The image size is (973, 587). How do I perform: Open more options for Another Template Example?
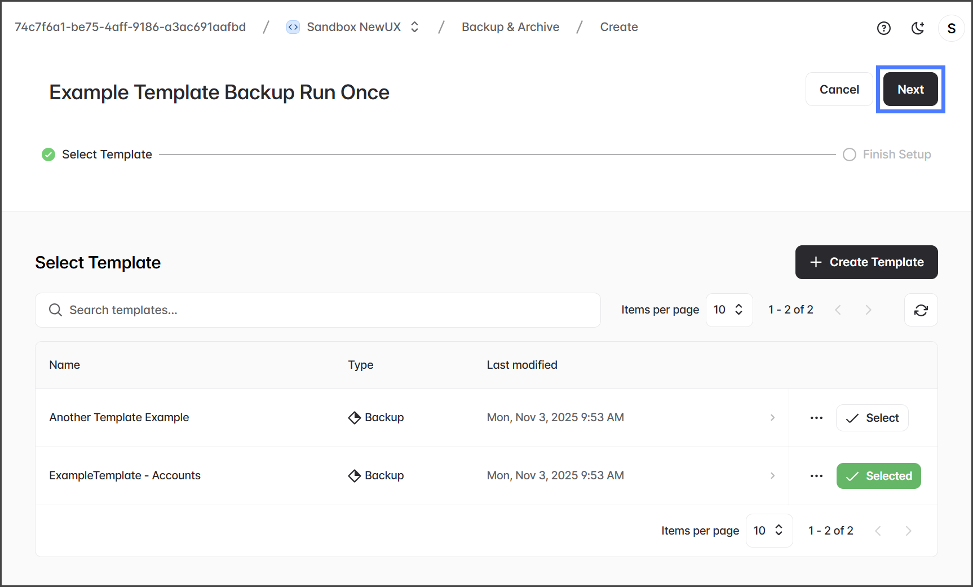click(816, 418)
